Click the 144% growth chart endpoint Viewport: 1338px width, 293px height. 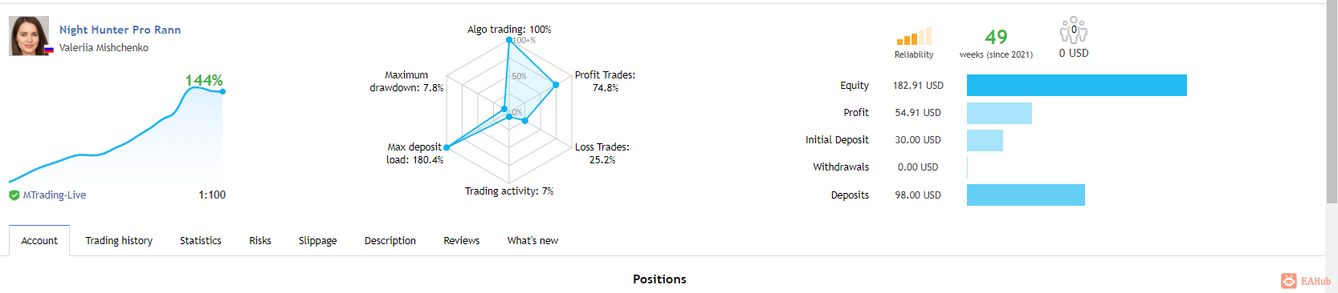(x=222, y=91)
